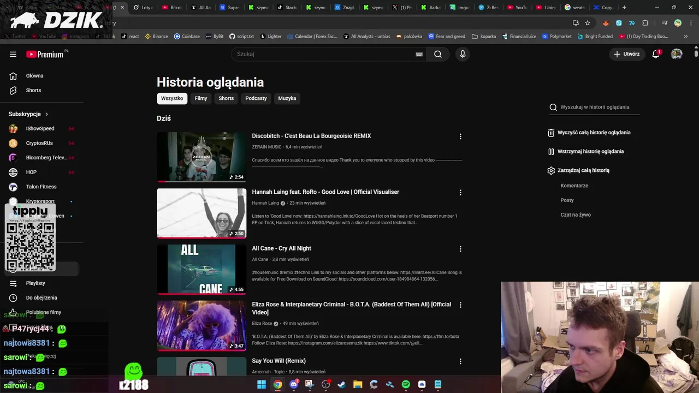Select the Muzyka filter chip
This screenshot has width=699, height=393.
pos(287,98)
